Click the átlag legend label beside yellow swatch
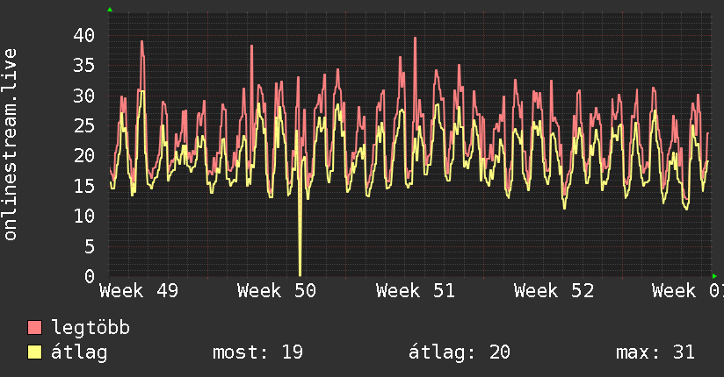724x377 pixels. click(79, 352)
